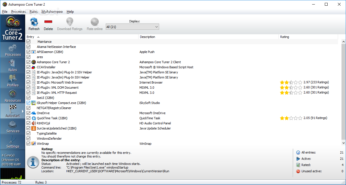Screen dimensions: 346x185
Task: Disable the WindowsDefender autostart checkbox
Action: click(28, 139)
